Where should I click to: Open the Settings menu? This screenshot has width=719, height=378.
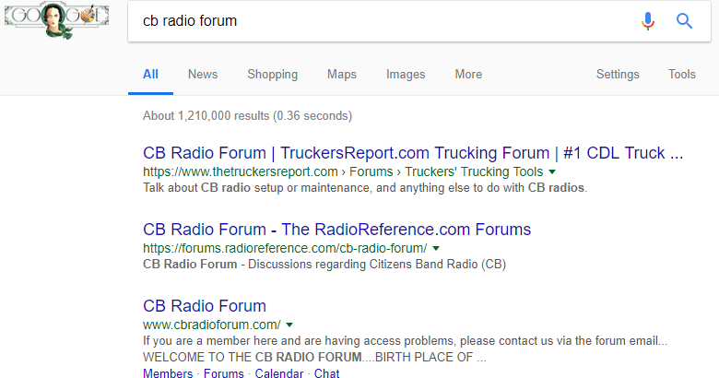618,75
